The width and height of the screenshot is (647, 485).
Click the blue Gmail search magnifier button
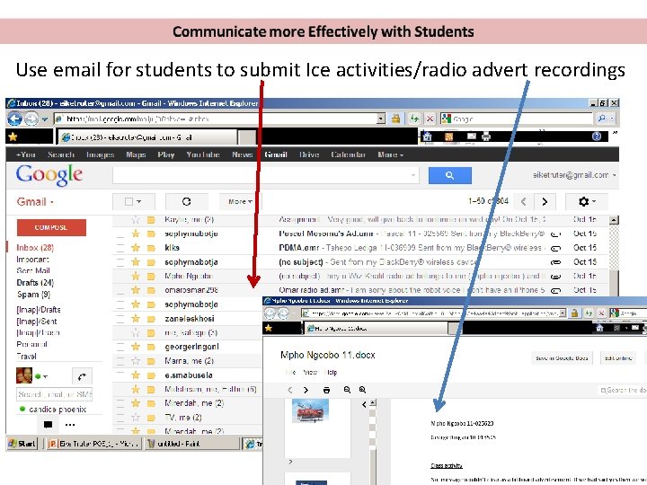[450, 176]
